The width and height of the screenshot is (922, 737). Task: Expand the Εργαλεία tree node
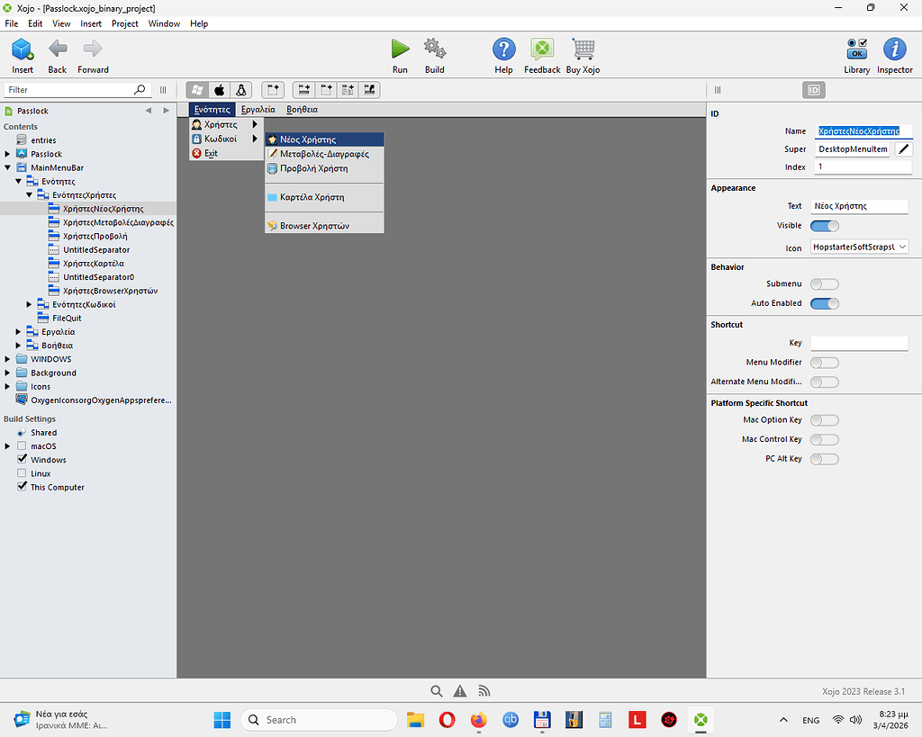click(x=18, y=331)
